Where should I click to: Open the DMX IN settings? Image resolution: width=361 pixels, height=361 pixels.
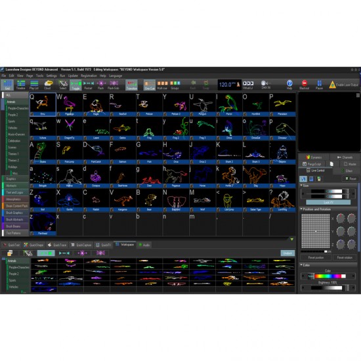[266, 85]
